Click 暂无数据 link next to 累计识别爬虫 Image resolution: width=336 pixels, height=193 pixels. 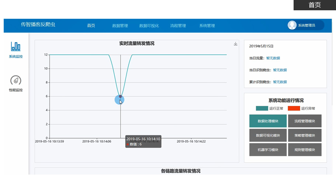coord(280,82)
